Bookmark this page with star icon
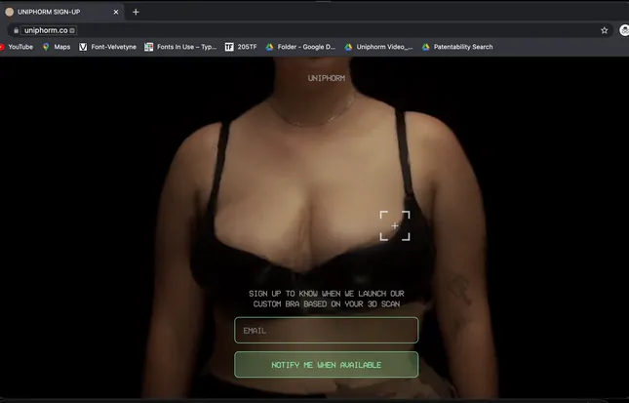The image size is (629, 403). pyautogui.click(x=604, y=30)
